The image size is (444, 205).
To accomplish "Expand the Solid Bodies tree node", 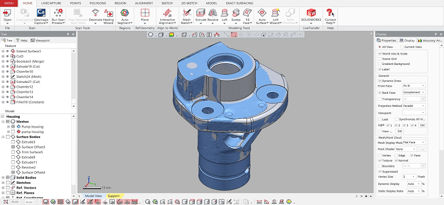I will [x=3, y=178].
